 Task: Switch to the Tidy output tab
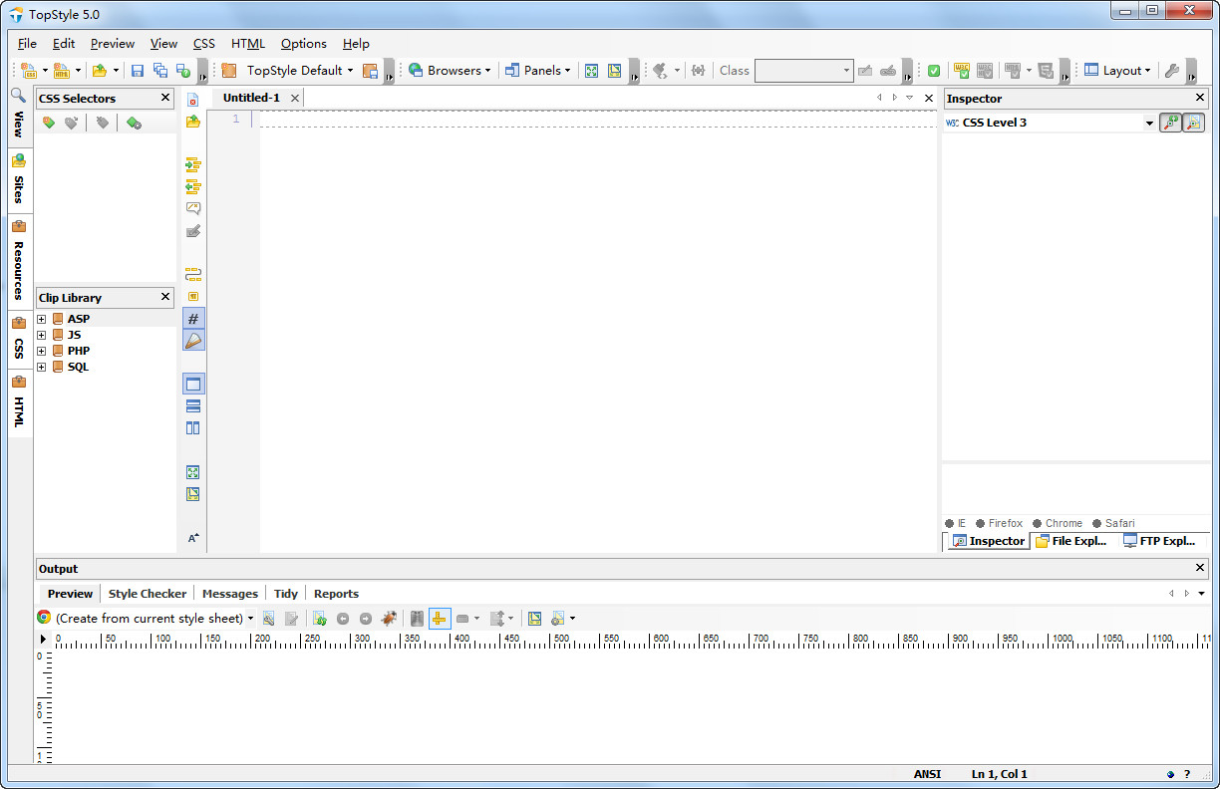pos(286,594)
